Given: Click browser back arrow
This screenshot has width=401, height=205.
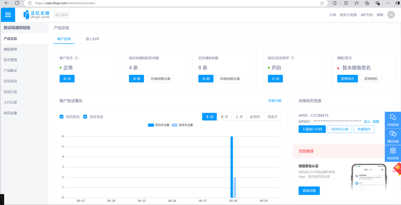Looking at the screenshot, I should pyautogui.click(x=7, y=3).
